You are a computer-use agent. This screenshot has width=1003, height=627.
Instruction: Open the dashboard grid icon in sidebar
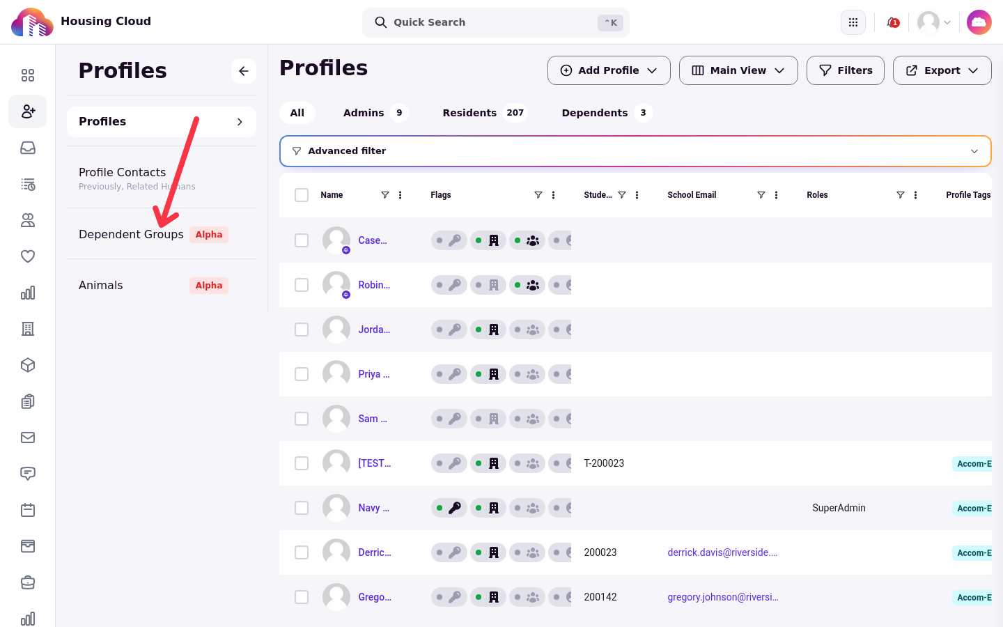tap(28, 75)
